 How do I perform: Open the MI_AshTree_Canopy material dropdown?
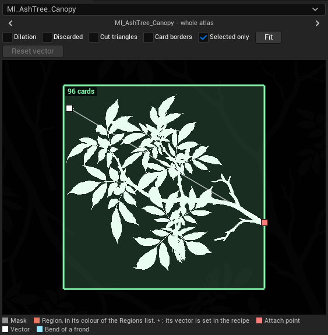click(x=164, y=9)
